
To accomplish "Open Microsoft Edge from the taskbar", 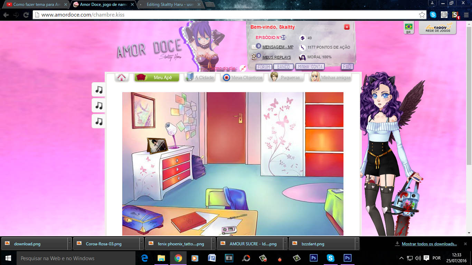I will tap(144, 258).
